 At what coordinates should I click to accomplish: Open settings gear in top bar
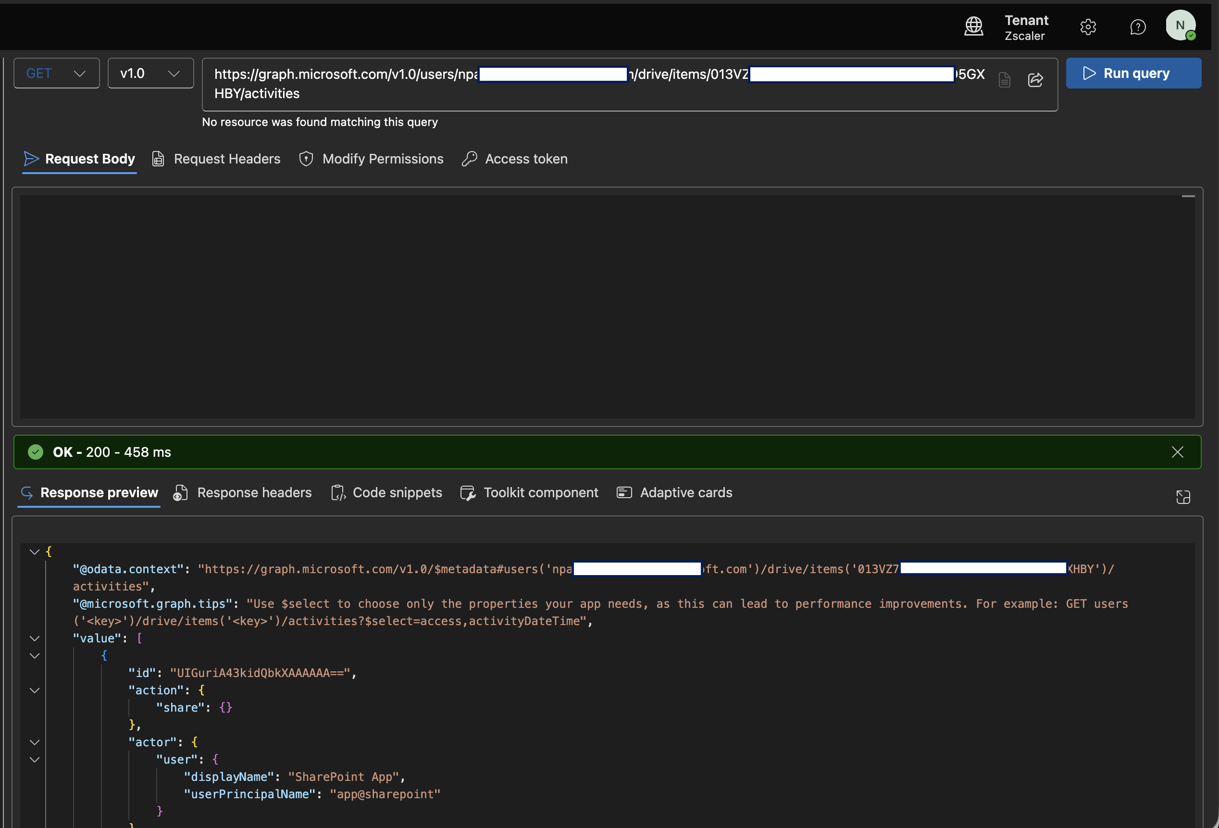pos(1088,27)
